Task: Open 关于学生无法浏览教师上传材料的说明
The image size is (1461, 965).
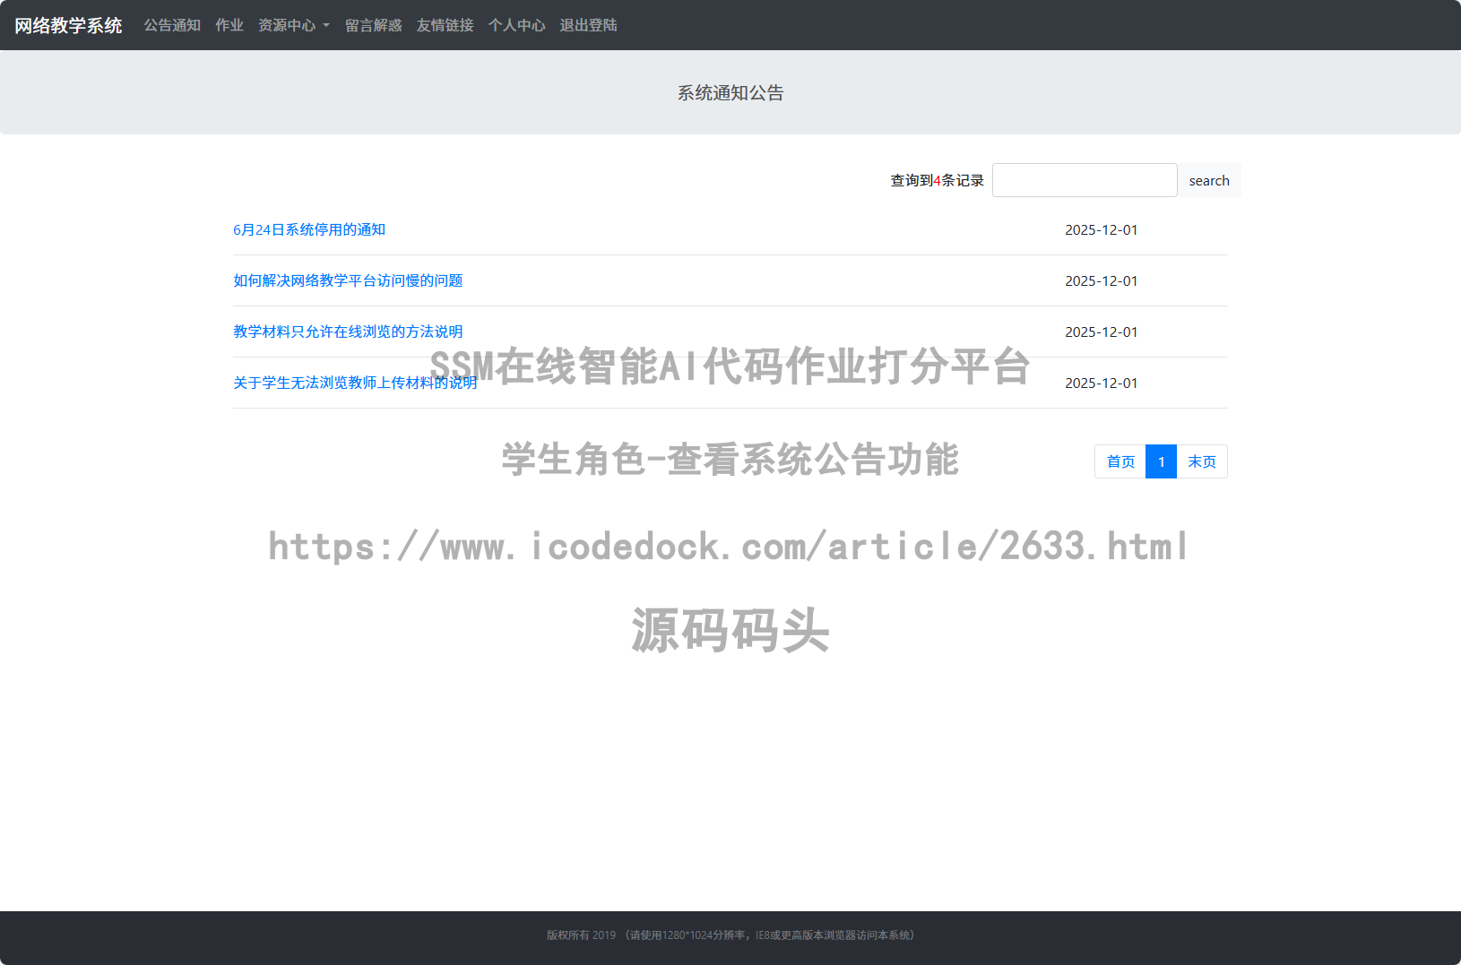Action: click(x=355, y=383)
